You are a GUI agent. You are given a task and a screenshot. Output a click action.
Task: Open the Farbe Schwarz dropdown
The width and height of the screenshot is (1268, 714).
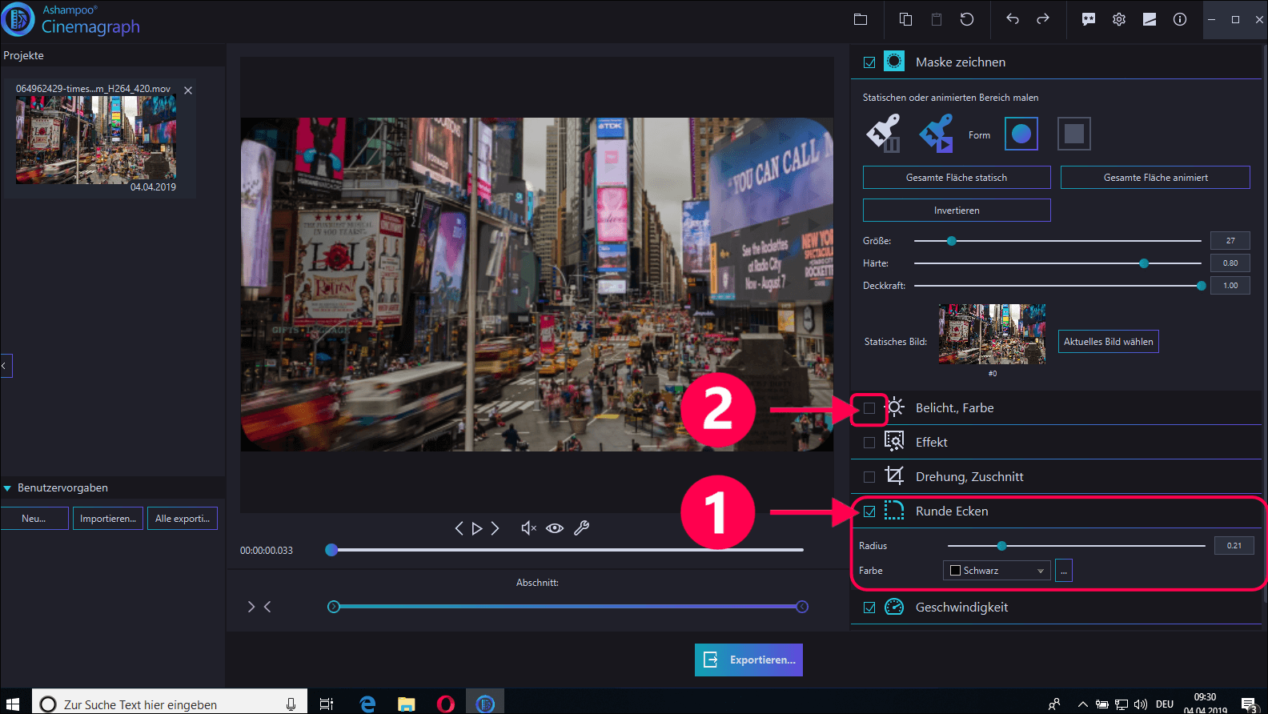(997, 571)
